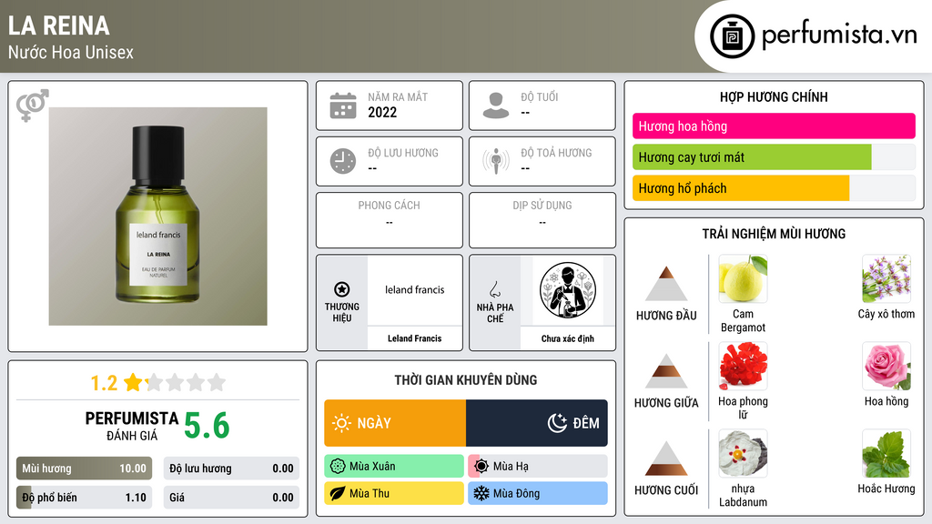The height and width of the screenshot is (524, 932).
Task: Open the Leland Francis brand link
Action: click(x=414, y=338)
